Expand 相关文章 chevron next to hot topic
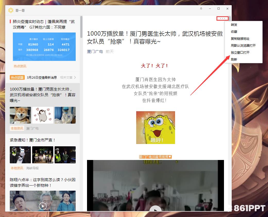 pos(75,77)
